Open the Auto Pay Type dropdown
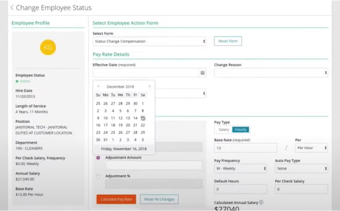340x211 pixels. pyautogui.click(x=301, y=168)
